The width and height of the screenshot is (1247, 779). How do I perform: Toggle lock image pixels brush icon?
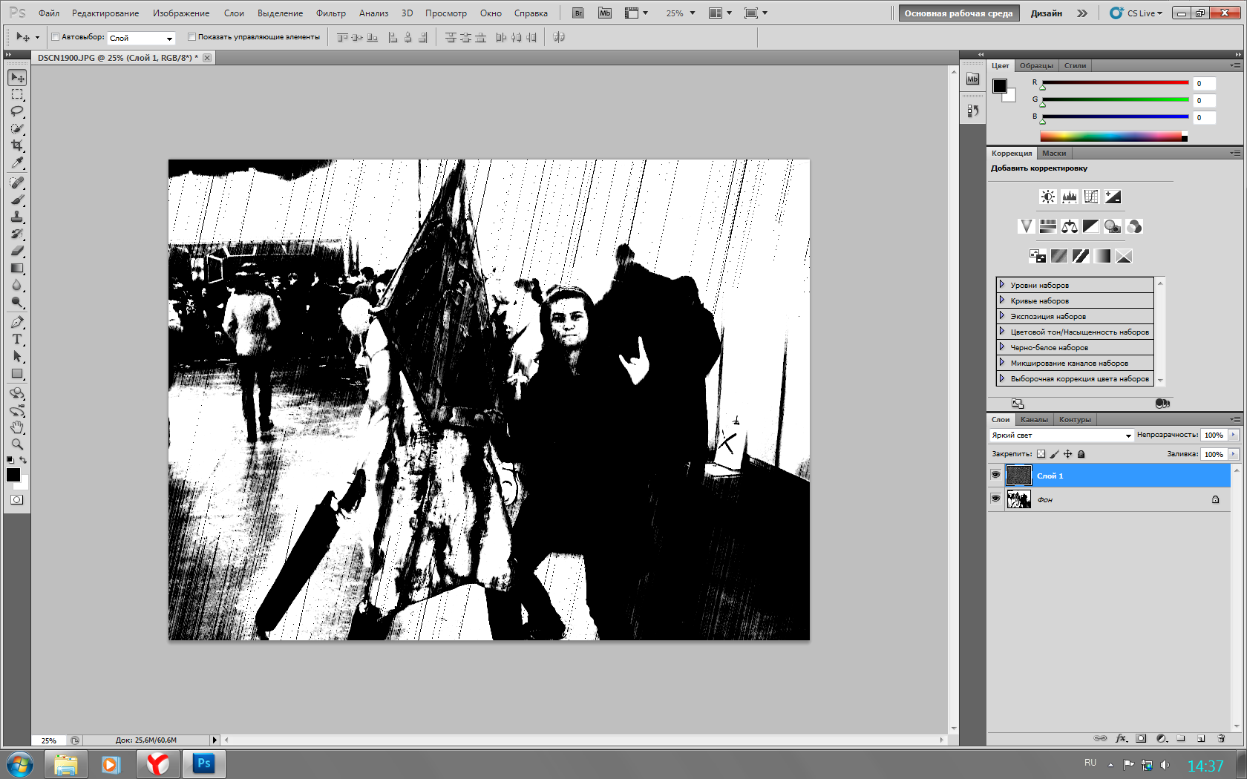pos(1054,454)
